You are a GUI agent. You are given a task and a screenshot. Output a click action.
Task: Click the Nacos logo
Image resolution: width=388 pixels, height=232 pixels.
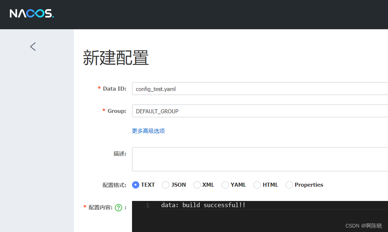click(x=32, y=14)
